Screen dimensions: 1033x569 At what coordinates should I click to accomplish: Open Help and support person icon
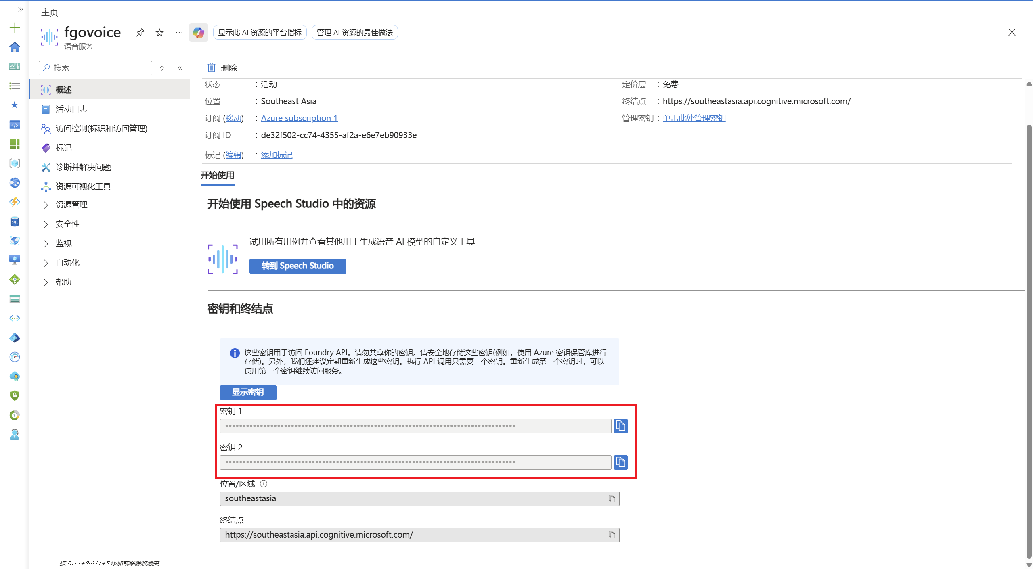15,435
